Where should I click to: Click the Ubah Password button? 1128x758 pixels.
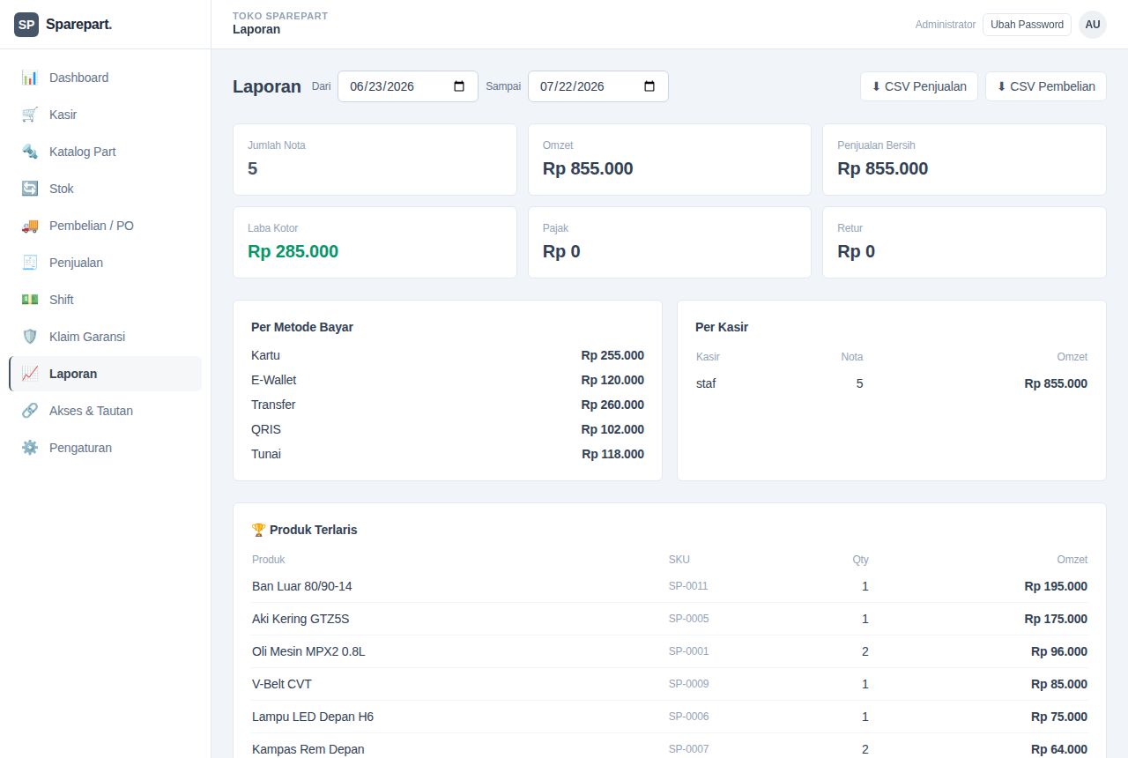(x=1027, y=25)
